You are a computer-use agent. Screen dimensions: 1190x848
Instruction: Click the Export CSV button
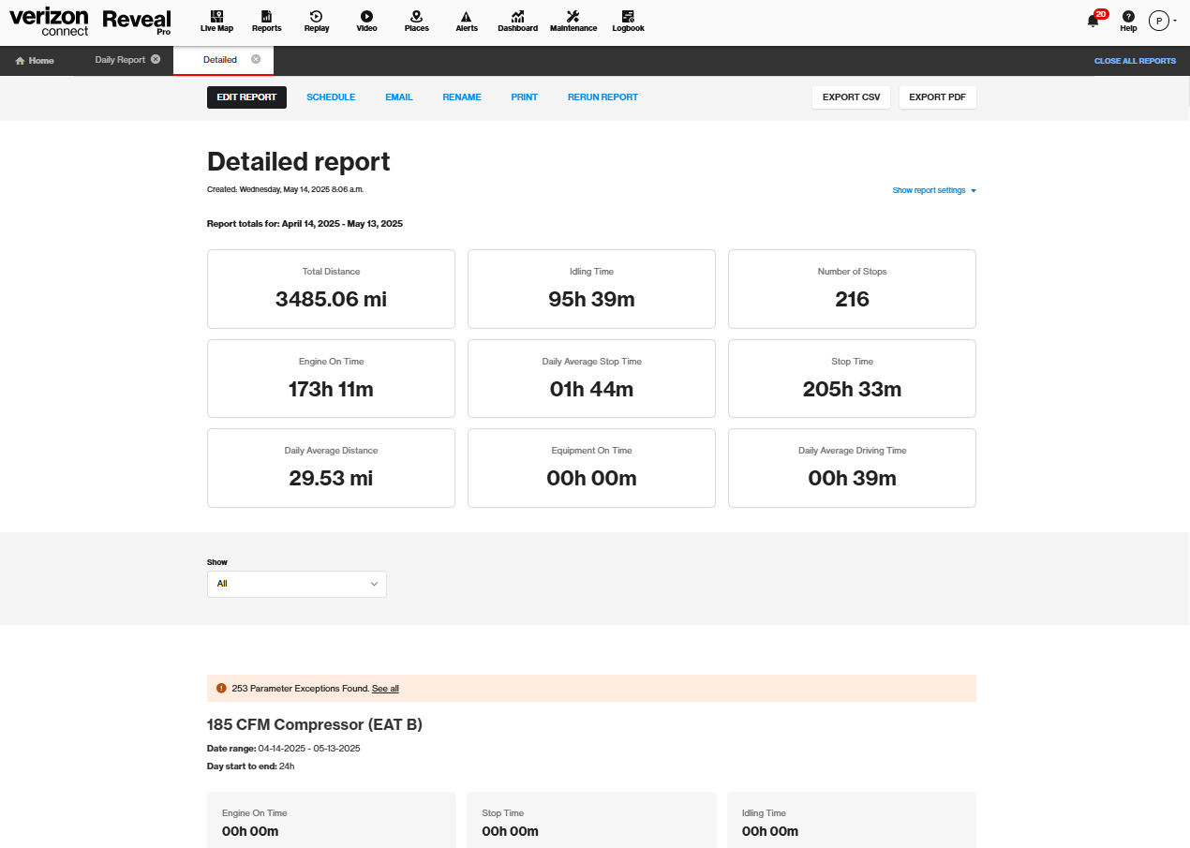pyautogui.click(x=852, y=97)
